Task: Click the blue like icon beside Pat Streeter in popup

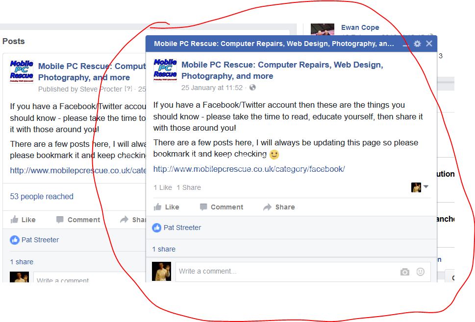Action: (x=156, y=228)
